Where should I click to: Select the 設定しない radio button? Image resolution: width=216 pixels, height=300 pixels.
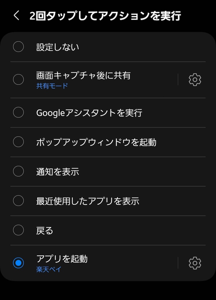[18, 46]
